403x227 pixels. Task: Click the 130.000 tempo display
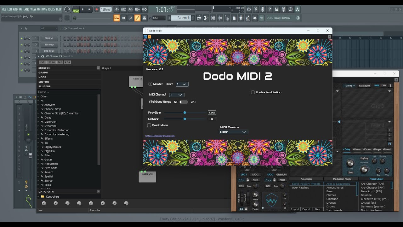tap(106, 9)
